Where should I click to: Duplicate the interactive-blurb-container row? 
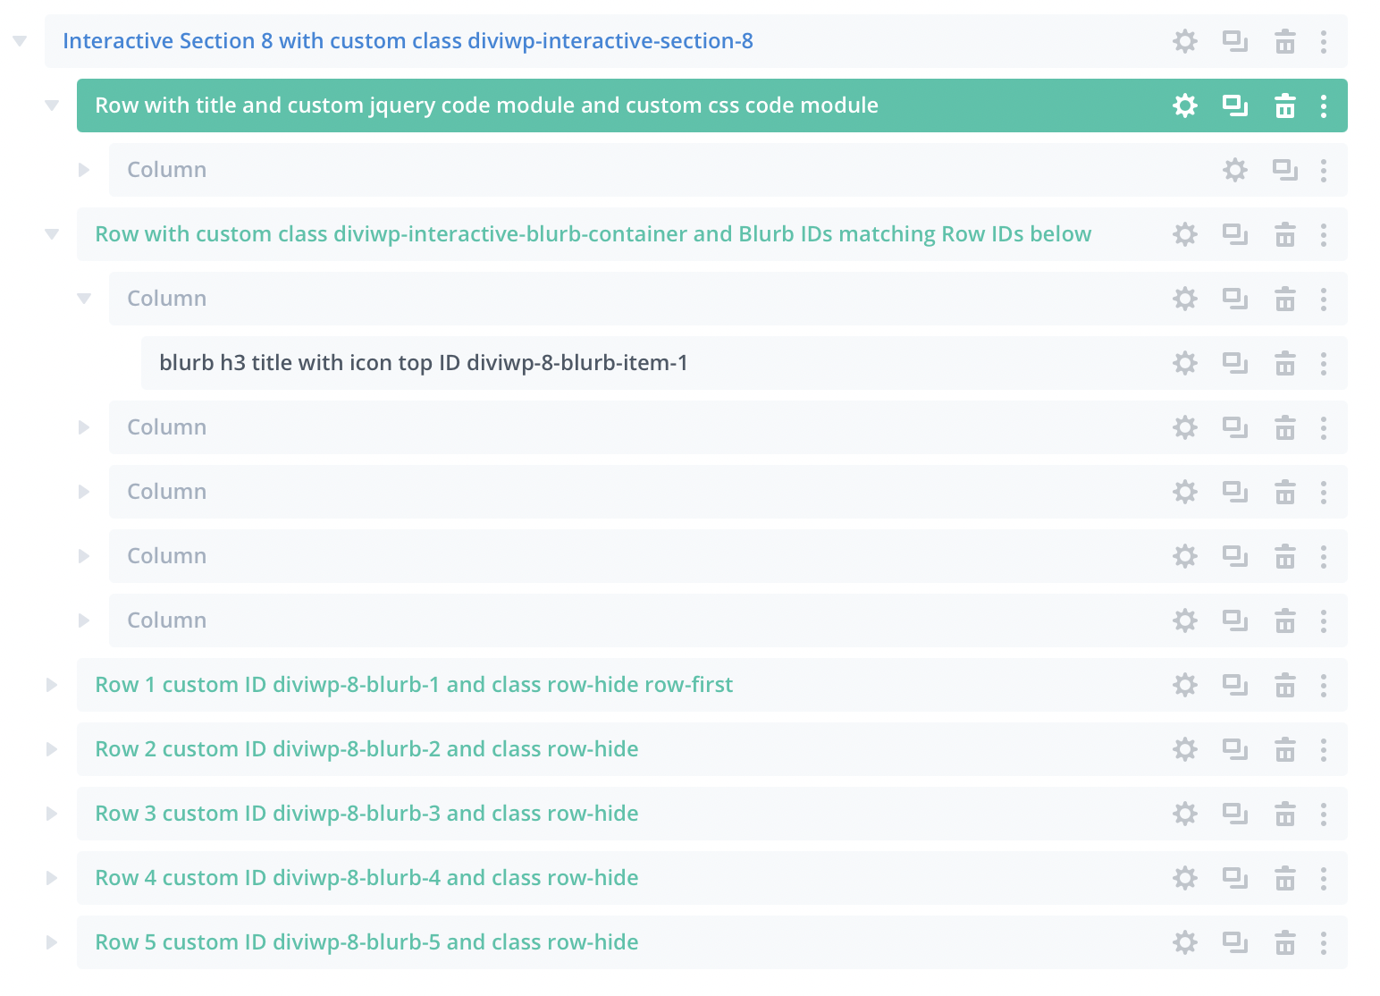coord(1235,234)
